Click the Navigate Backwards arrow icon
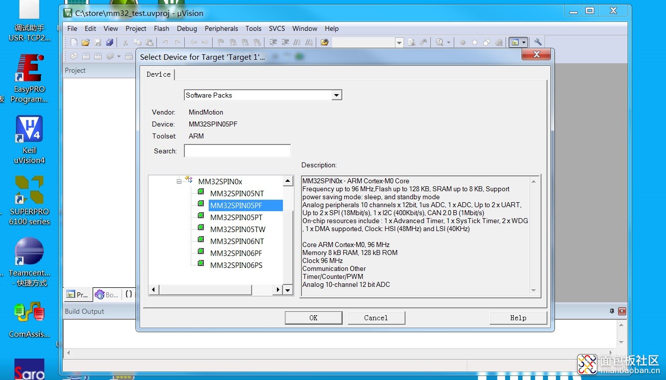The width and height of the screenshot is (666, 380). pos(193,42)
